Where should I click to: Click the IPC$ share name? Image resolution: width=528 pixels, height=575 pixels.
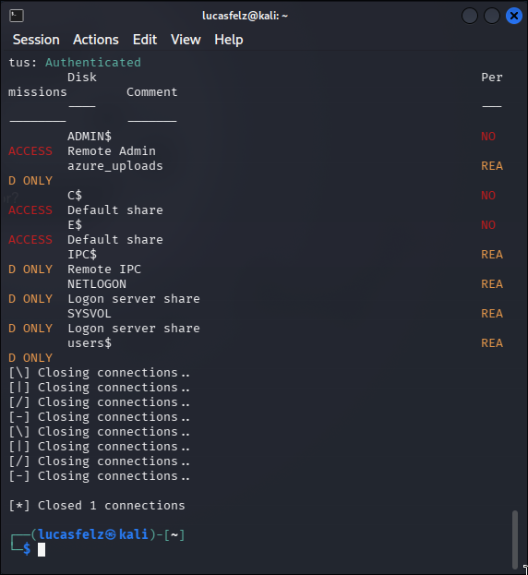pyautogui.click(x=82, y=255)
